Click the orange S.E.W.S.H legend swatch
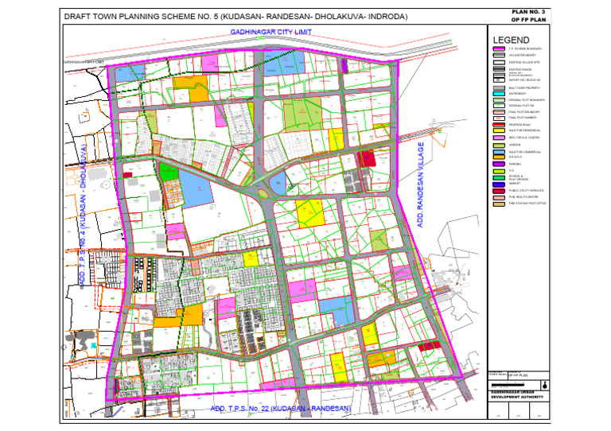This screenshot has width=611, height=431. pyautogui.click(x=499, y=157)
